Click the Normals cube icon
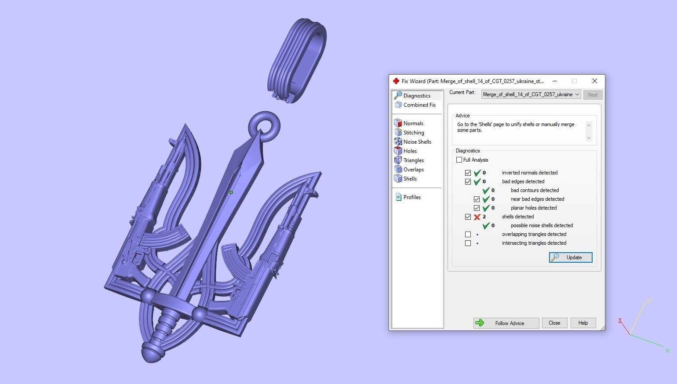This screenshot has width=677, height=384. [x=398, y=123]
